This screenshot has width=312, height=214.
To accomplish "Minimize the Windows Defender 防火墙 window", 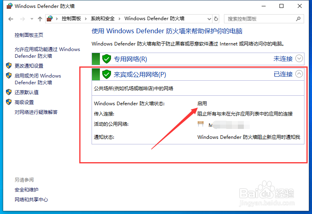I will pyautogui.click(x=264, y=6).
